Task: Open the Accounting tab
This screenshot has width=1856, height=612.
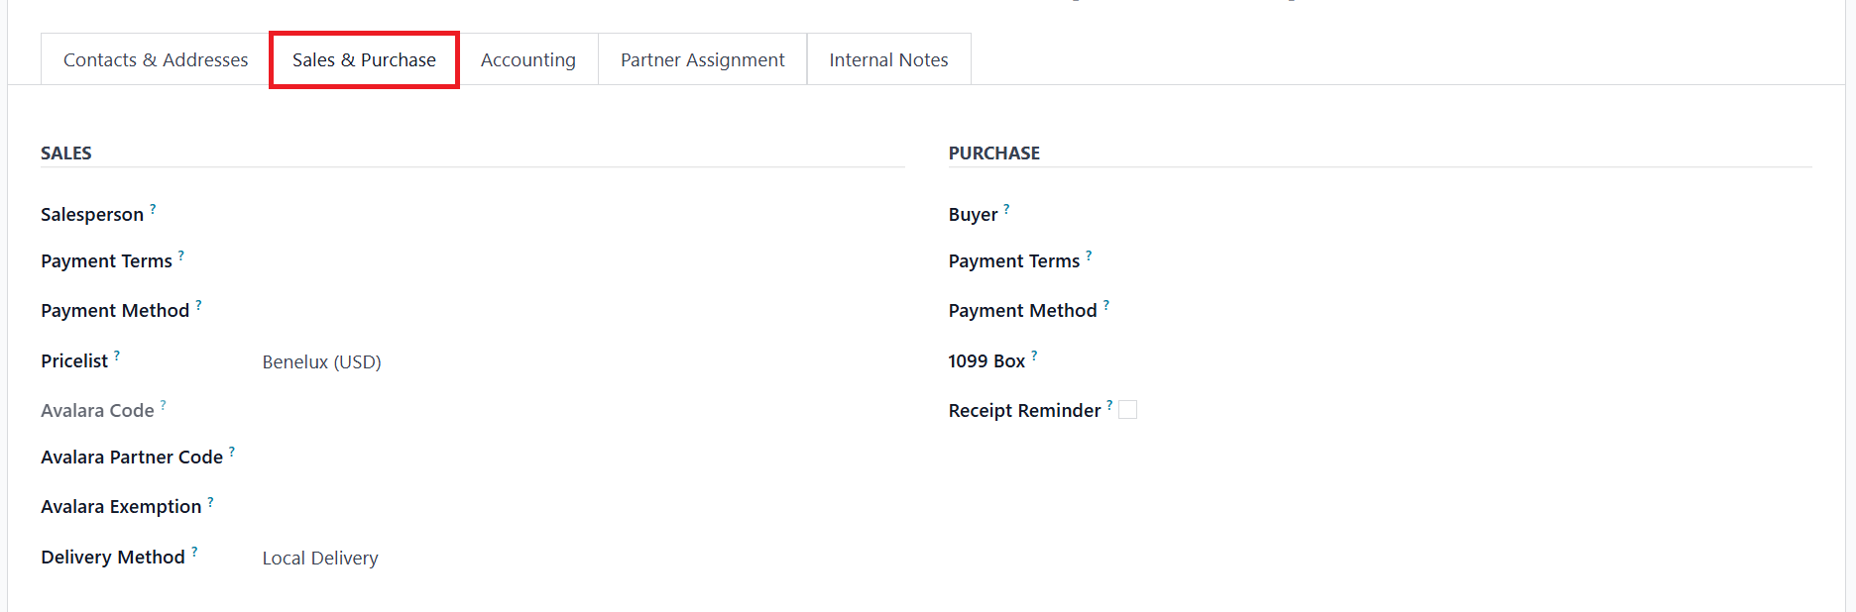Action: (527, 60)
